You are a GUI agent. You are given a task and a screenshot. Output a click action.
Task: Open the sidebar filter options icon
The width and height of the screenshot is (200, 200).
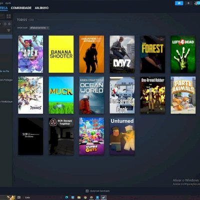click(x=8, y=30)
